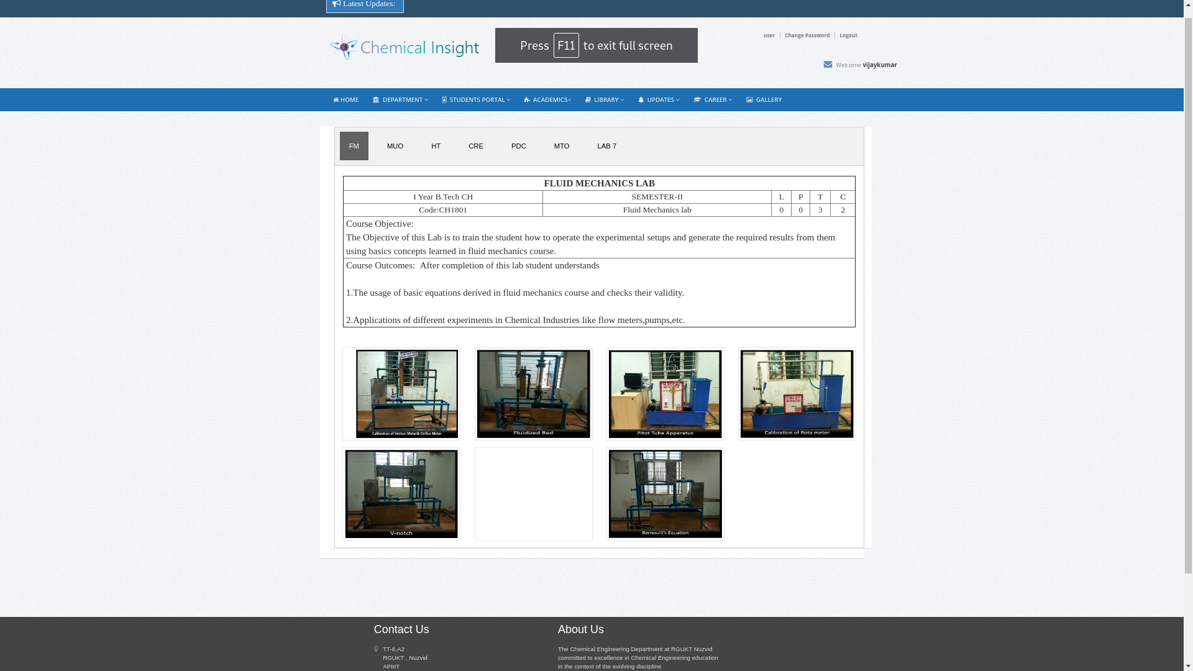1193x671 pixels.
Task: Click the envelope mail icon near Welcome
Action: coord(828,65)
